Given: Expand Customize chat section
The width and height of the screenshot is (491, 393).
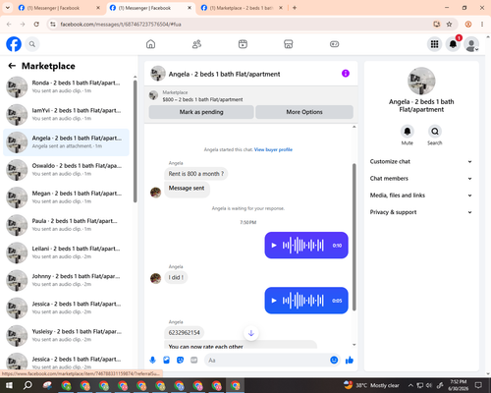Looking at the screenshot, I should coord(421,161).
